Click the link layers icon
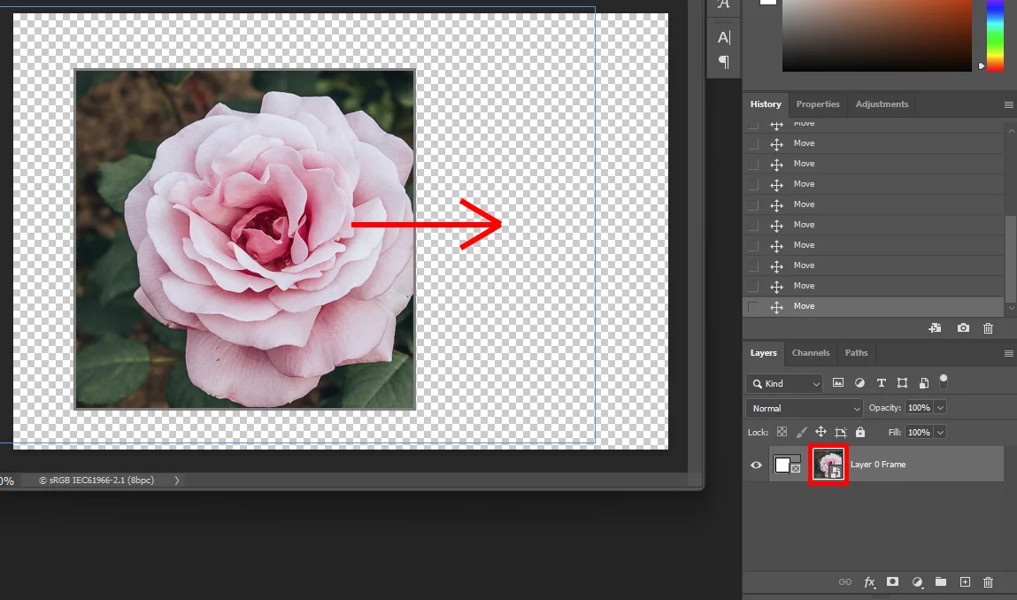This screenshot has width=1017, height=600. pos(844,581)
